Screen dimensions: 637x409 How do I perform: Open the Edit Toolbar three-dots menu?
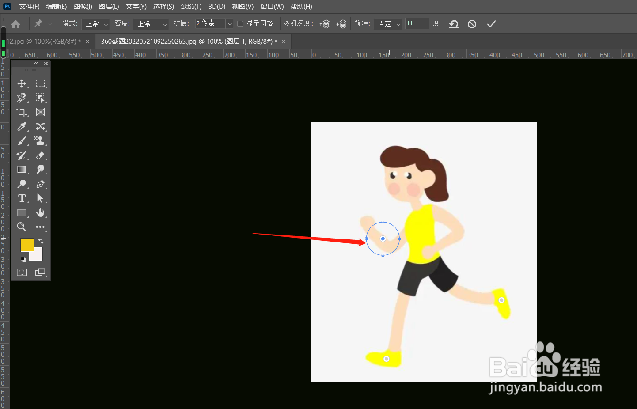tap(41, 227)
